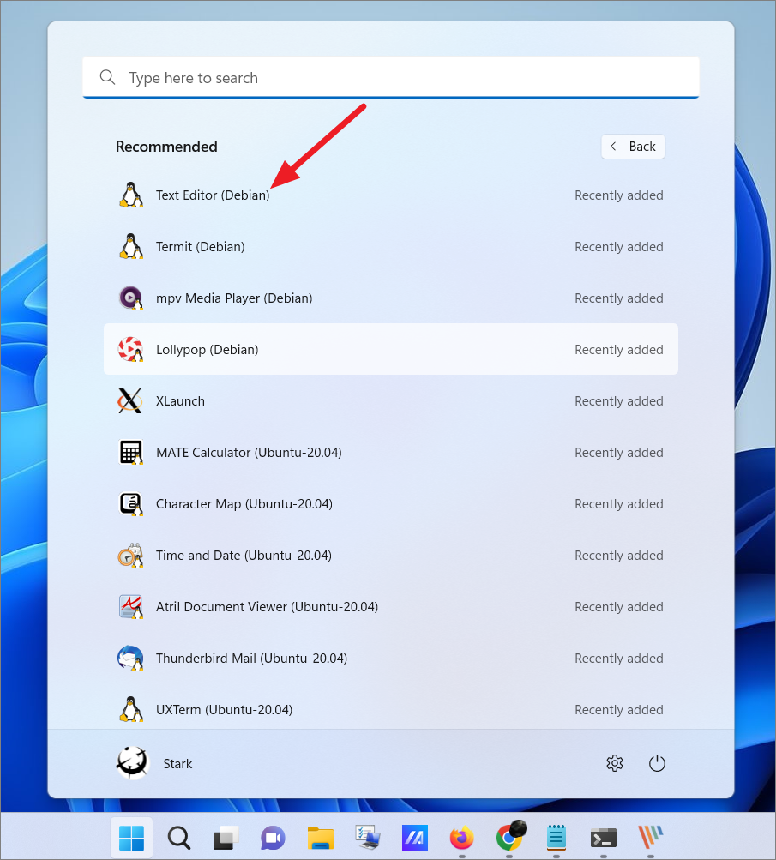This screenshot has height=860, width=776.
Task: Click the XLaunch X icon
Action: (130, 401)
